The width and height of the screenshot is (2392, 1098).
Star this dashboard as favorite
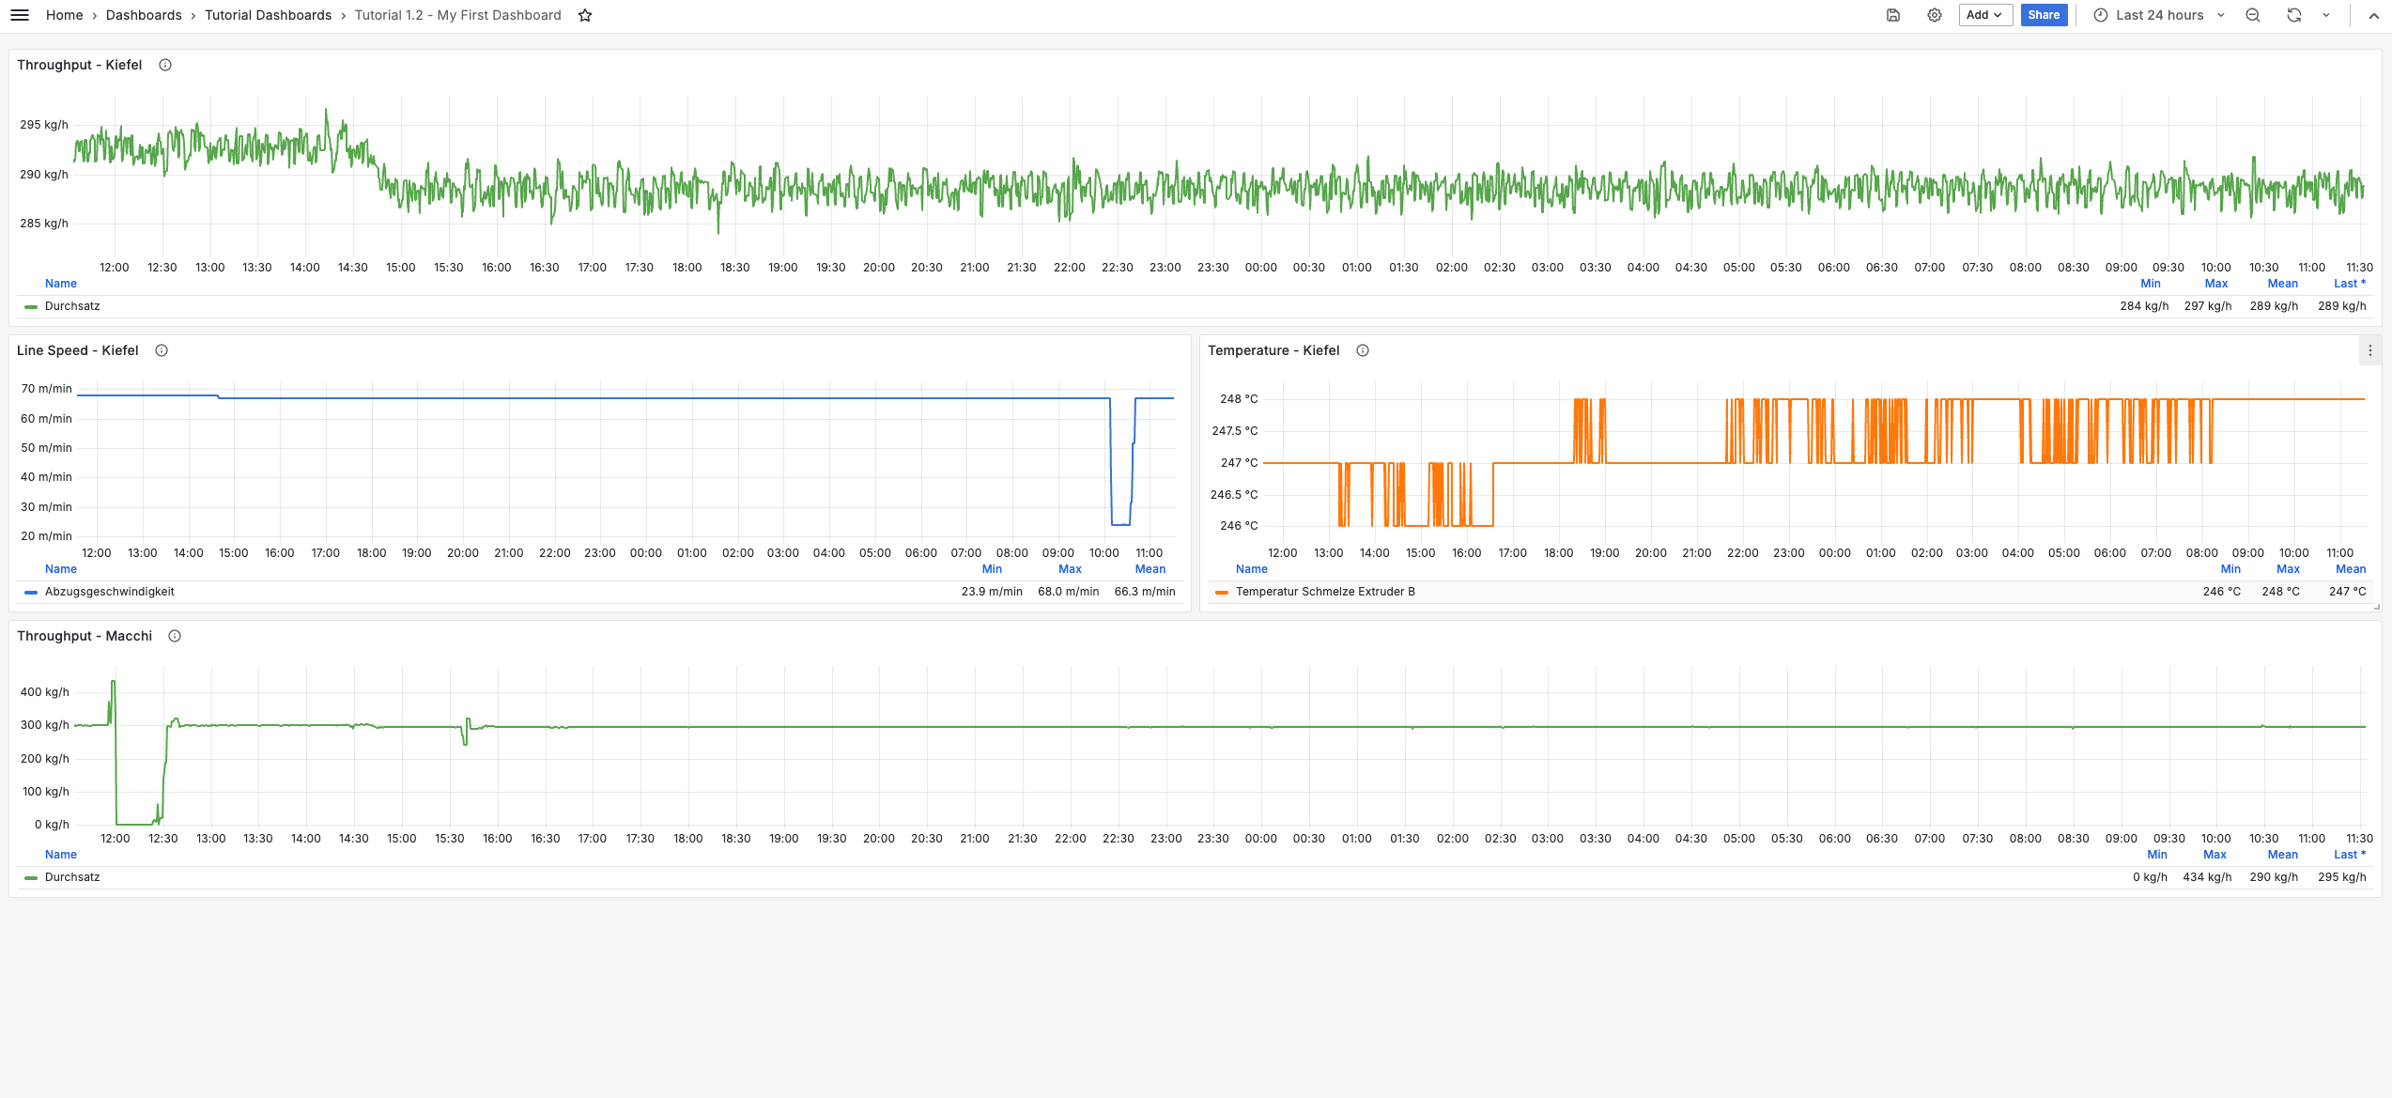tap(585, 15)
